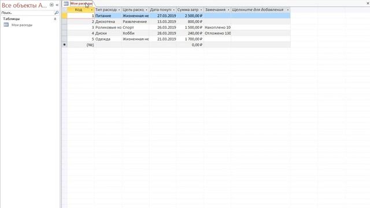The width and height of the screenshot is (370, 208).
Task: Click the magnifier search icon
Action: 57,13
